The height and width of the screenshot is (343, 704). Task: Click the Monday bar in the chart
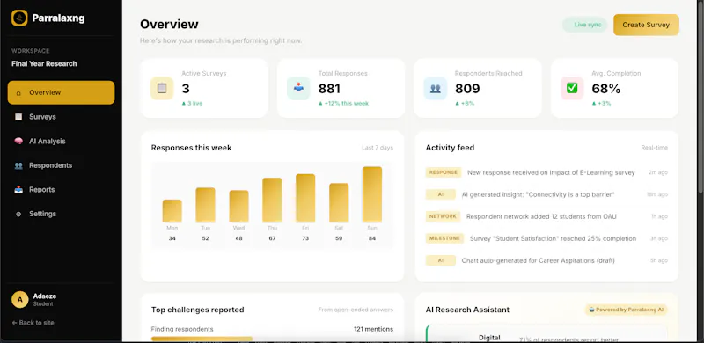[172, 210]
